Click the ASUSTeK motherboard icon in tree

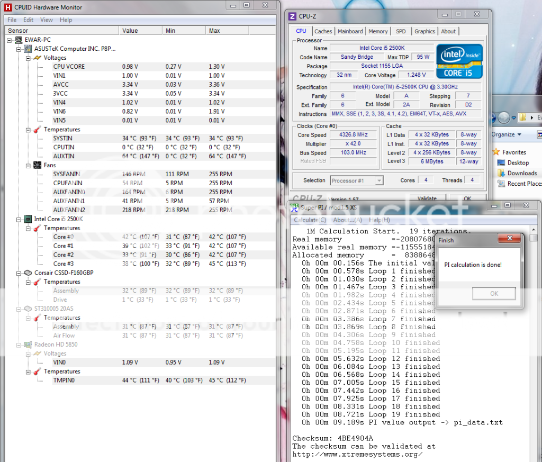click(x=28, y=49)
